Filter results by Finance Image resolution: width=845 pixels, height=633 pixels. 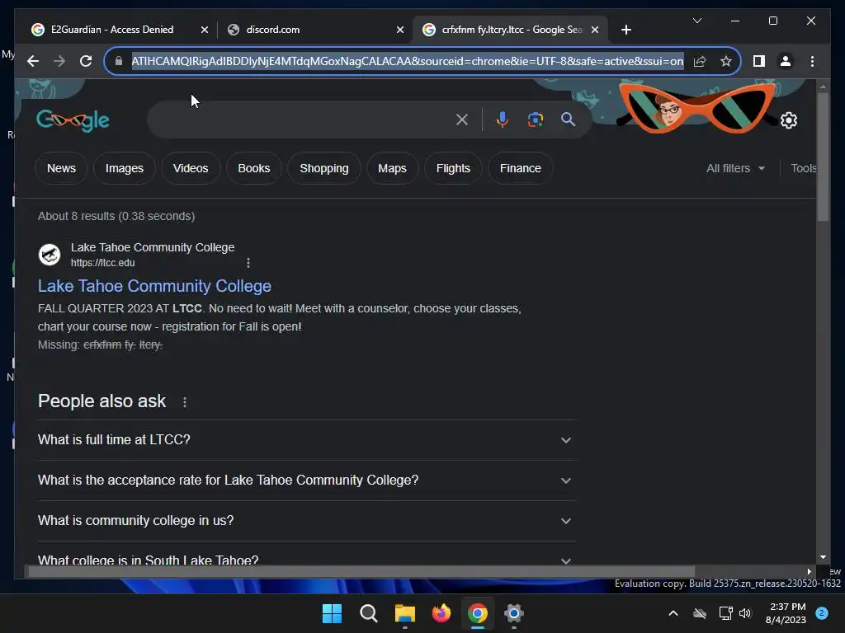pos(521,168)
